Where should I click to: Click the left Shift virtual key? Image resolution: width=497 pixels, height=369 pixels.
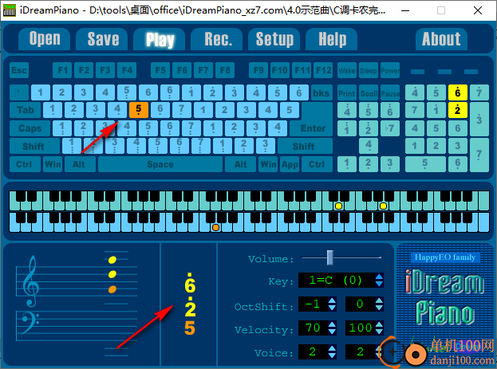click(x=34, y=147)
